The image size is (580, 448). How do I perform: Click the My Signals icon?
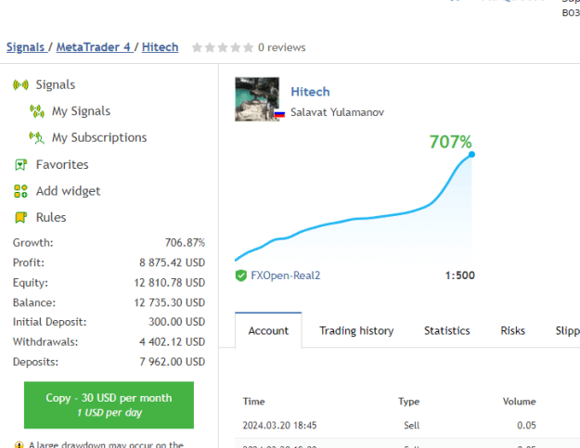(37, 111)
